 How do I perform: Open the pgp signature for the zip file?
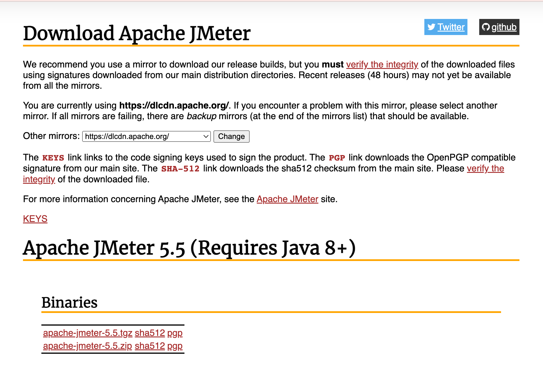[x=175, y=346]
